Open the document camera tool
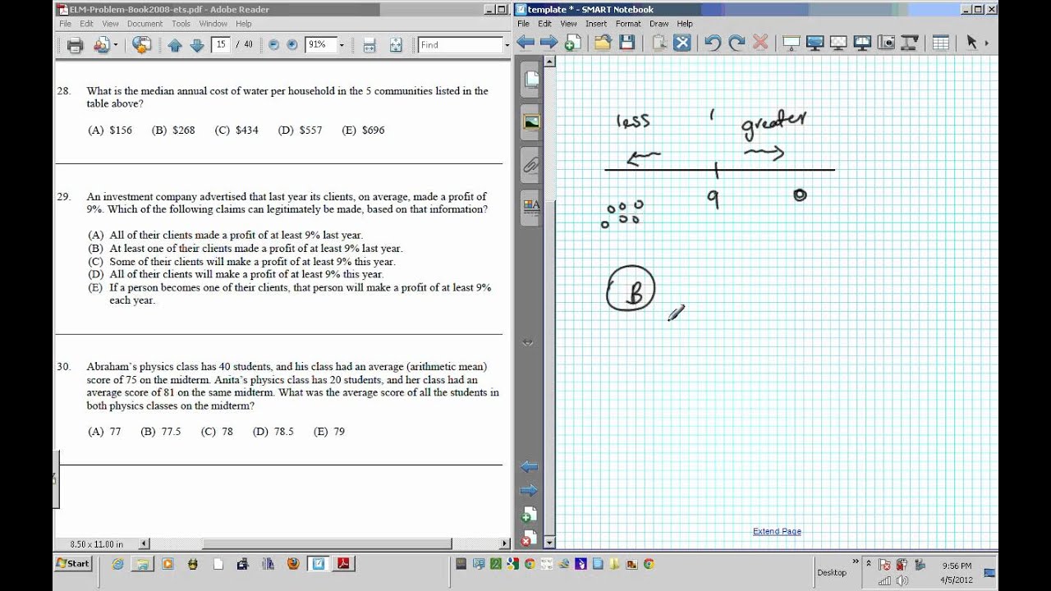The image size is (1051, 591). 910,43
